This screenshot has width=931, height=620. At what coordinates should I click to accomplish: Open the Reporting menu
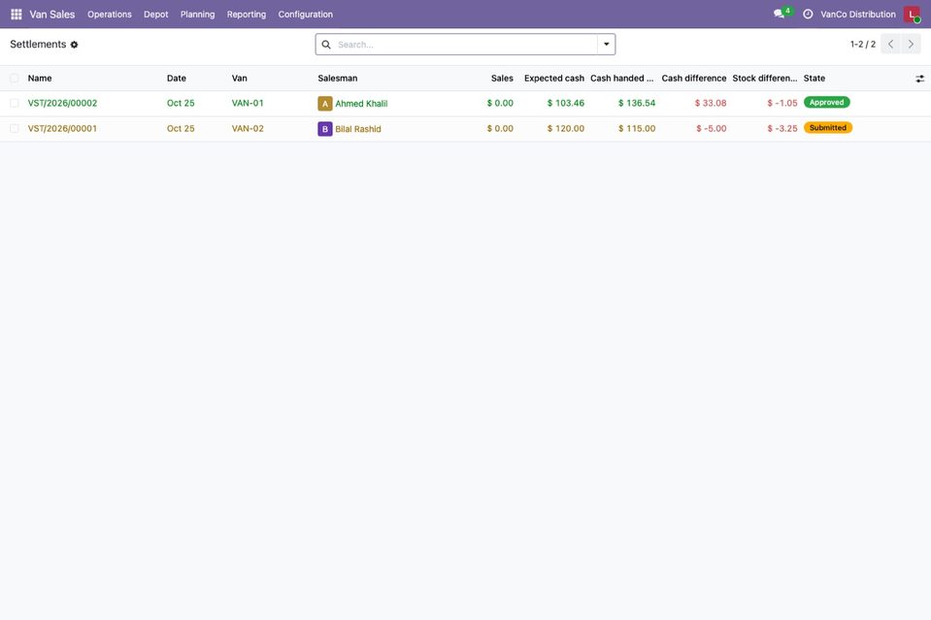[x=247, y=15]
